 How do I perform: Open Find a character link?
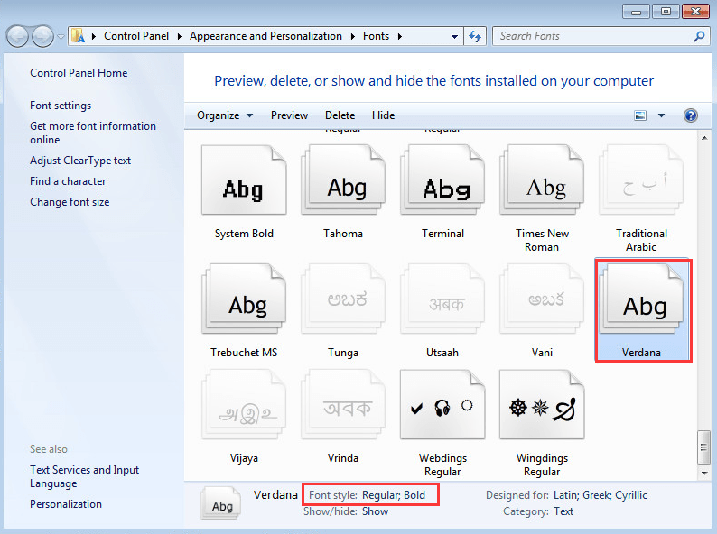[x=68, y=181]
